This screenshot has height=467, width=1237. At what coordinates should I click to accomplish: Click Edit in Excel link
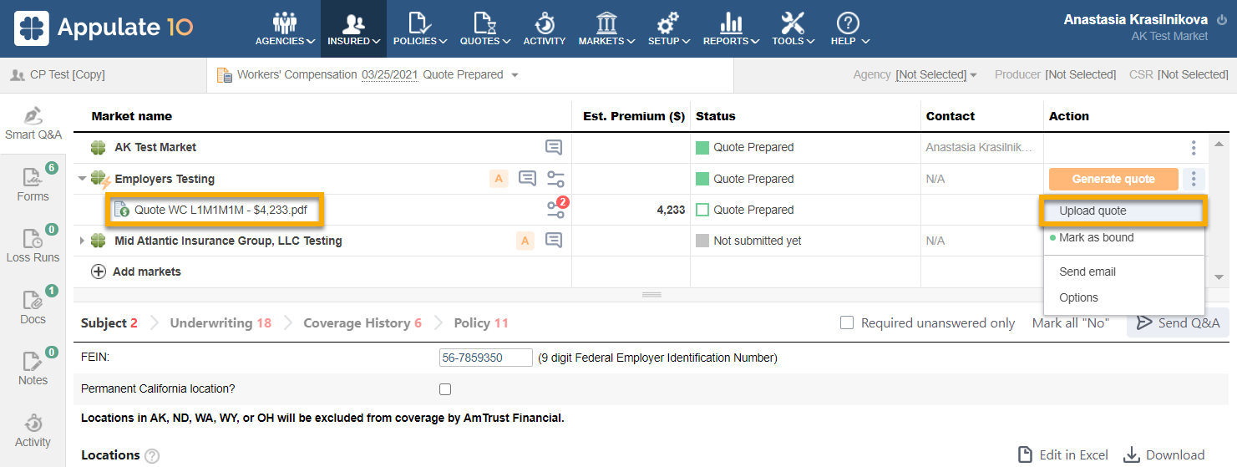[x=1063, y=454]
